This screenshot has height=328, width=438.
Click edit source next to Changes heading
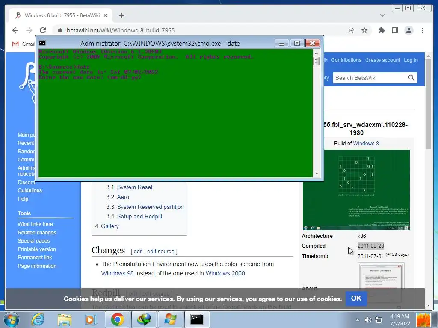point(161,251)
